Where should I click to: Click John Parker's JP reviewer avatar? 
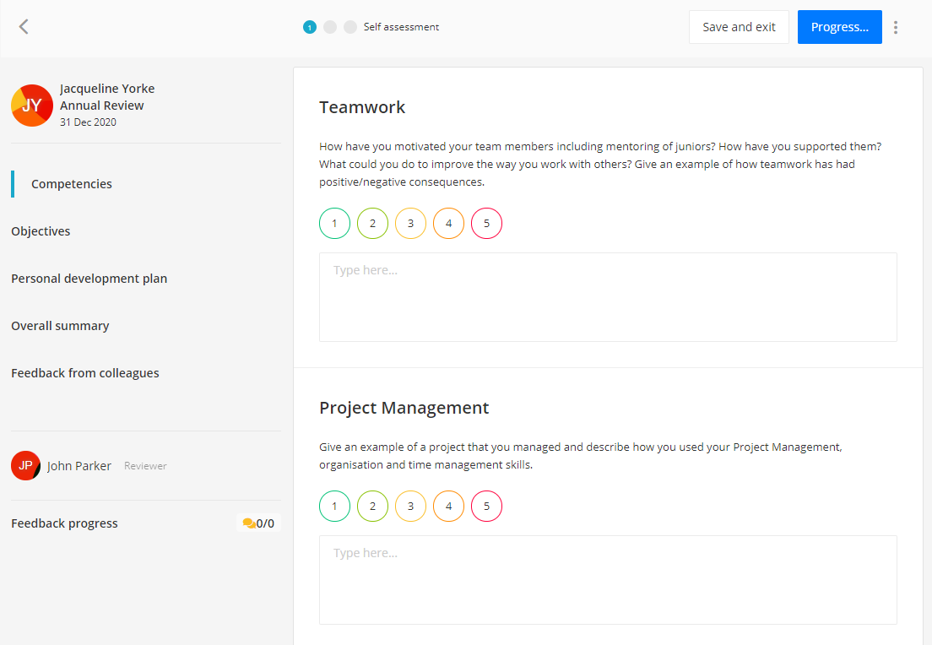click(x=25, y=465)
